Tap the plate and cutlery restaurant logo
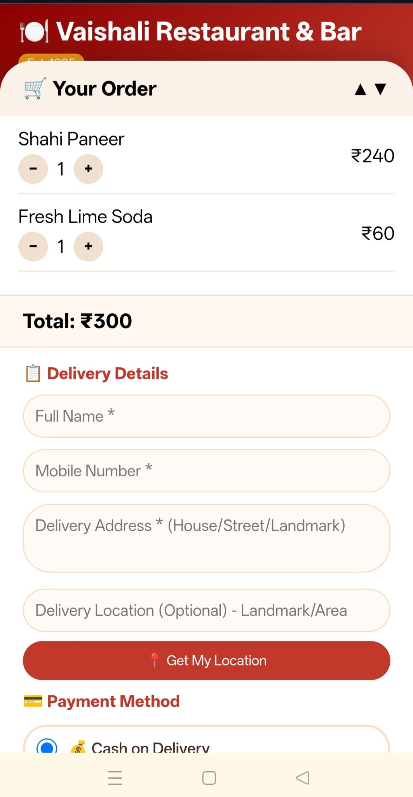Viewport: 413px width, 797px height. pyautogui.click(x=34, y=32)
